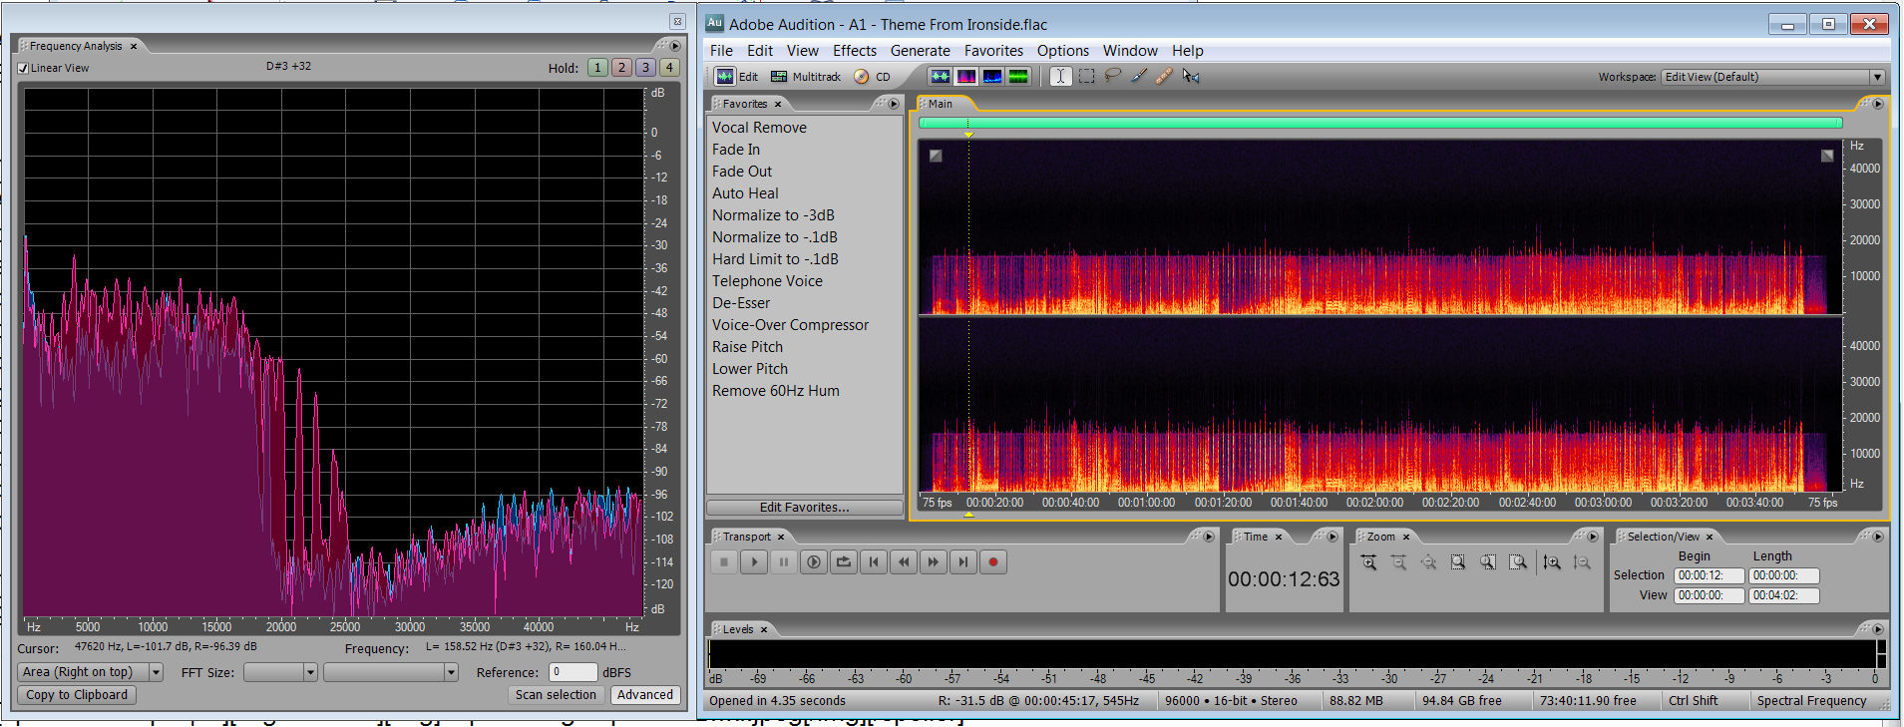Switch to Waveform display view icon

pyautogui.click(x=940, y=76)
